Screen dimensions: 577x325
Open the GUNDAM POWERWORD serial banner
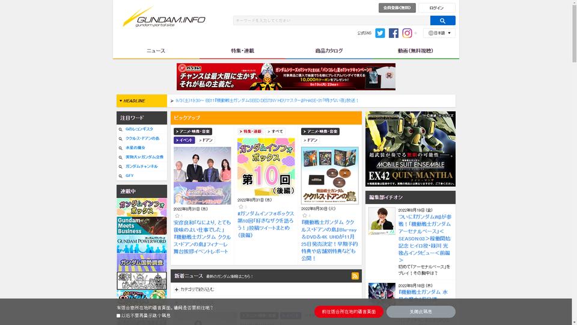(x=142, y=244)
